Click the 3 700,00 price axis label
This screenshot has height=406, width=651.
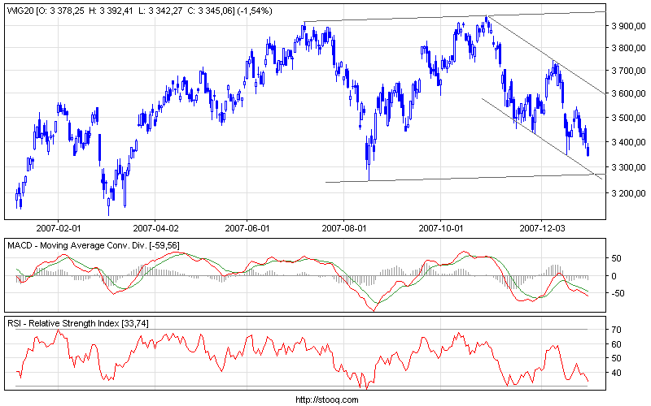click(628, 71)
